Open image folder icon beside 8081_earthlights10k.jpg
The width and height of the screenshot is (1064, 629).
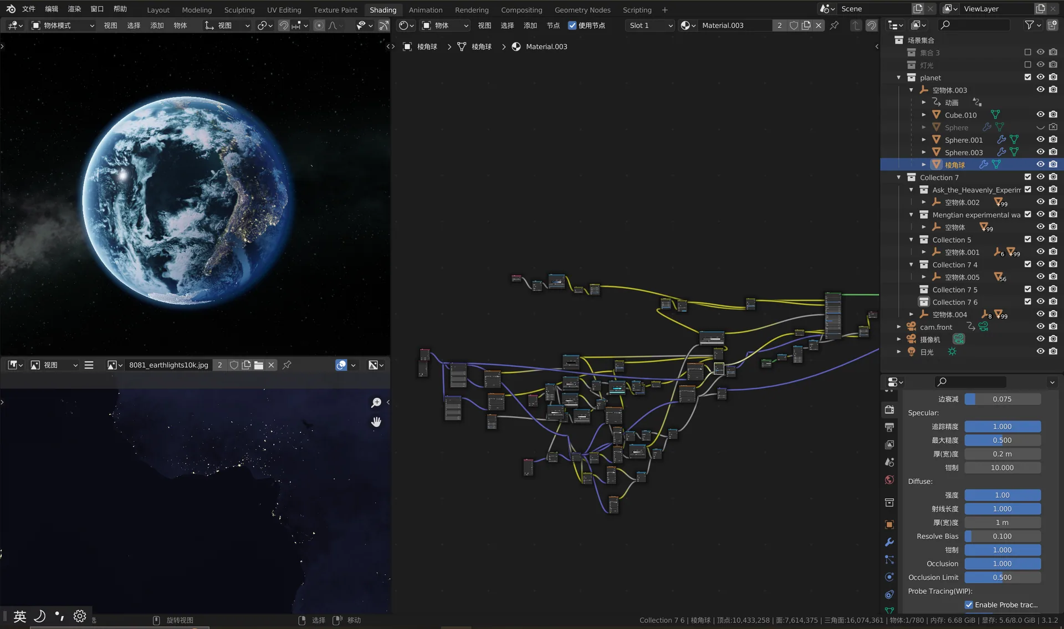click(x=259, y=365)
